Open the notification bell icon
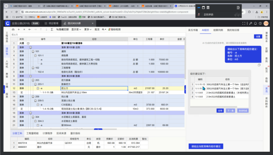Image resolution: width=273 pixels, height=155 pixels. pyautogui.click(x=255, y=24)
